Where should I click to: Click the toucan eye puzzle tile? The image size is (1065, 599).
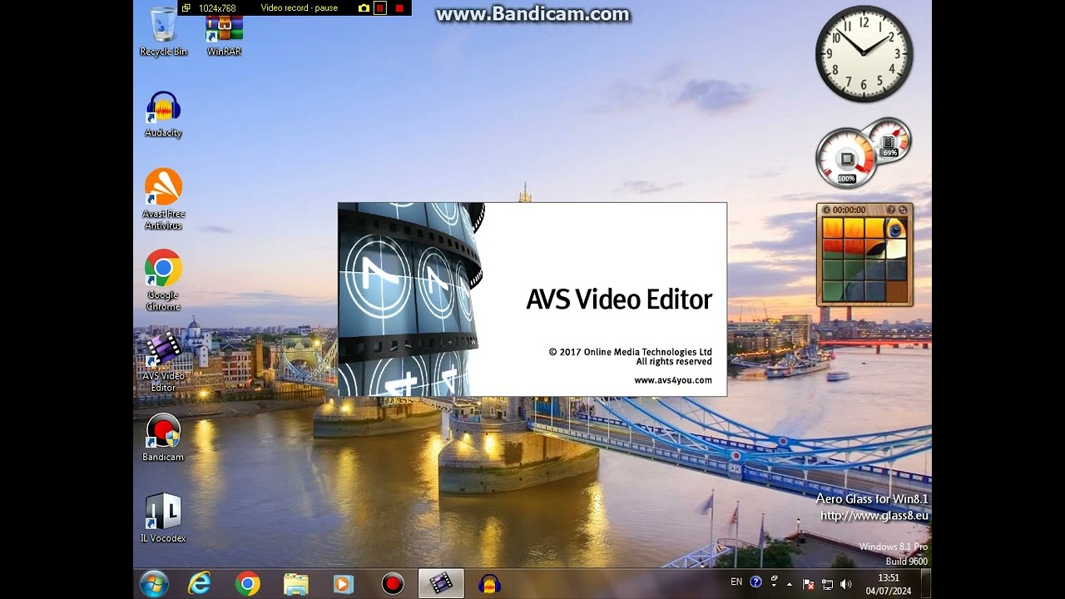point(895,228)
